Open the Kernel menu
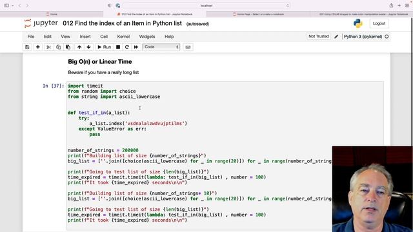413x232 pixels. point(123,37)
